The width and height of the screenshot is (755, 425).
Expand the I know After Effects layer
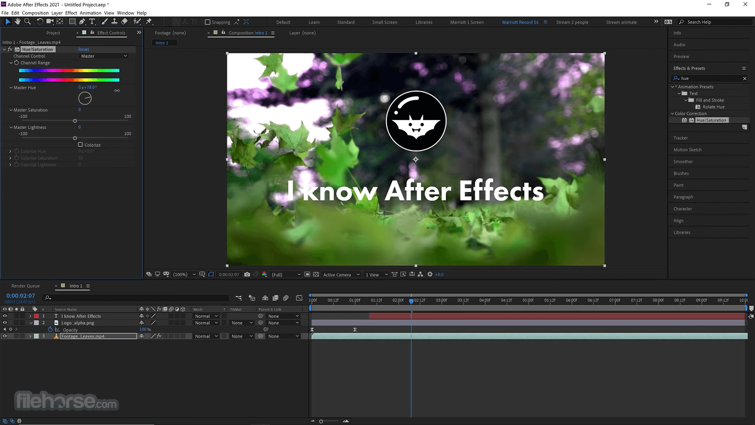[x=31, y=316]
